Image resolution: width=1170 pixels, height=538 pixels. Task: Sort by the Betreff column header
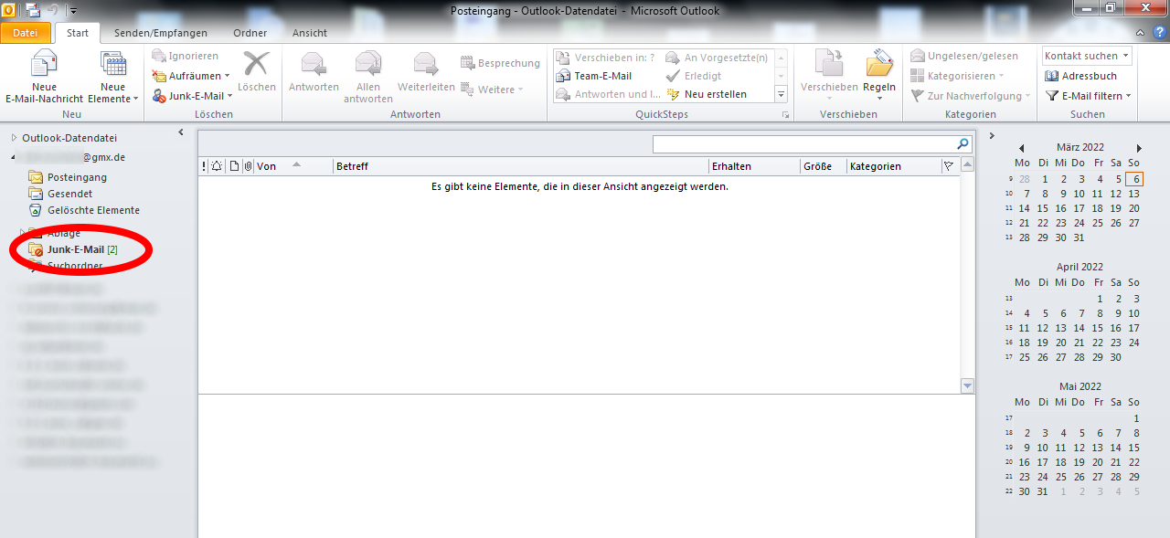(521, 166)
